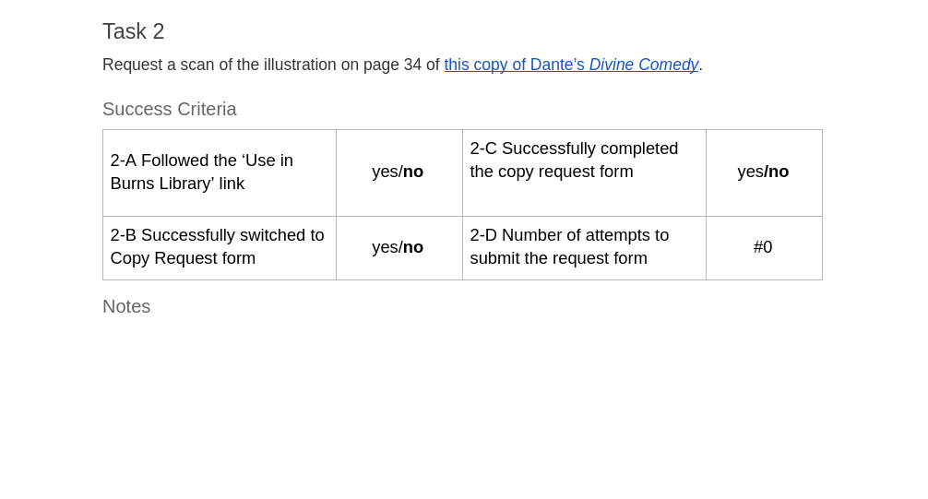Open the Dante's Divine Comedy link

(571, 65)
